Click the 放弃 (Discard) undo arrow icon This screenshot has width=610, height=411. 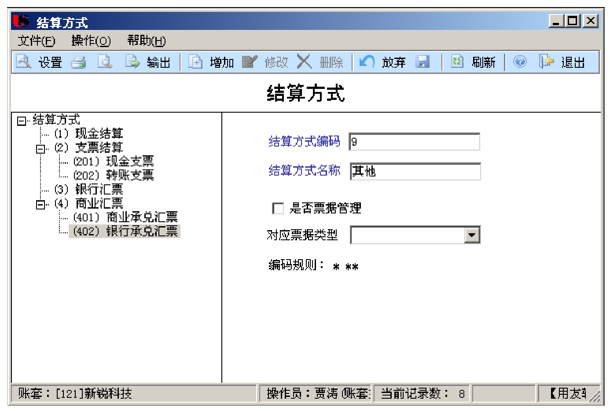(367, 62)
